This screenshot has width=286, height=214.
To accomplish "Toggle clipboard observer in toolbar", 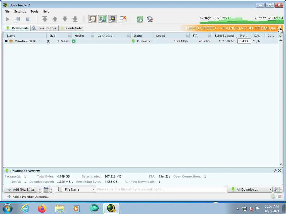I will [92, 19].
